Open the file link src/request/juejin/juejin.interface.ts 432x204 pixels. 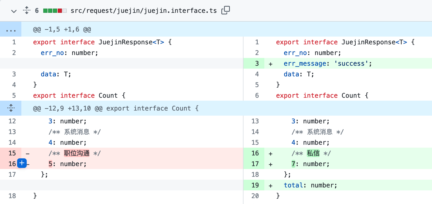tap(144, 11)
